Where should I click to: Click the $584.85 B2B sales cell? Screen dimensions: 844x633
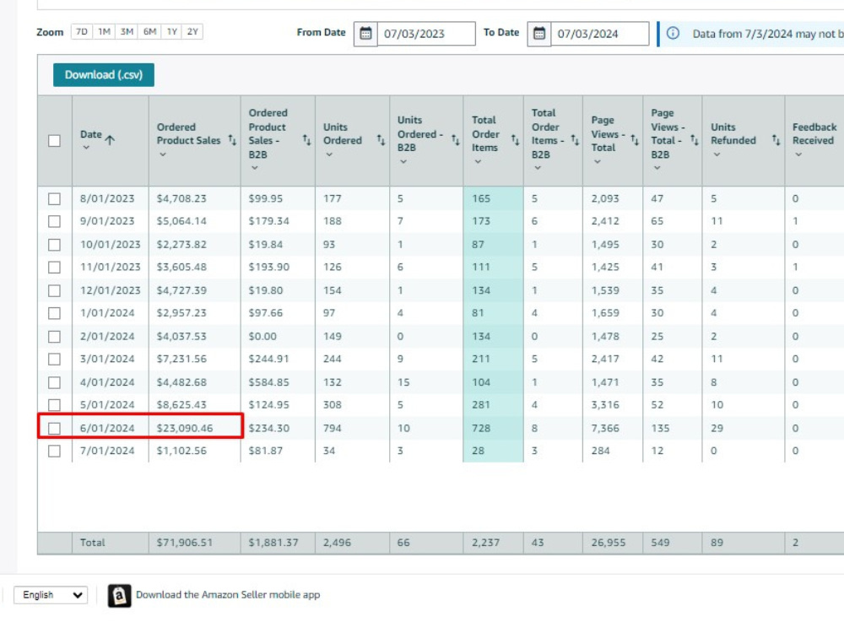(268, 382)
